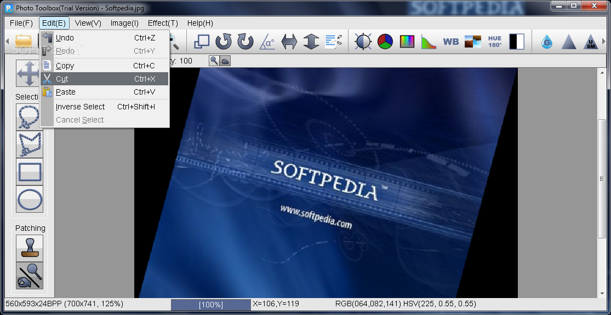Click the [100%] zoom progress bar

(x=211, y=305)
